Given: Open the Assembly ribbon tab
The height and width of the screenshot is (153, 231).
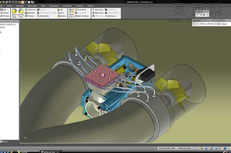Looking at the screenshot, I should pos(20,6).
